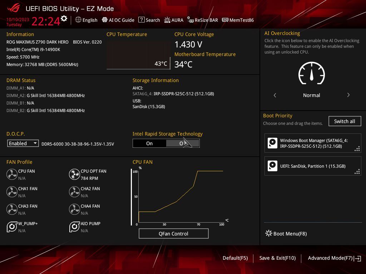Click the AI Overclocking speedometer gauge icon
The width and height of the screenshot is (366, 274).
(x=312, y=73)
